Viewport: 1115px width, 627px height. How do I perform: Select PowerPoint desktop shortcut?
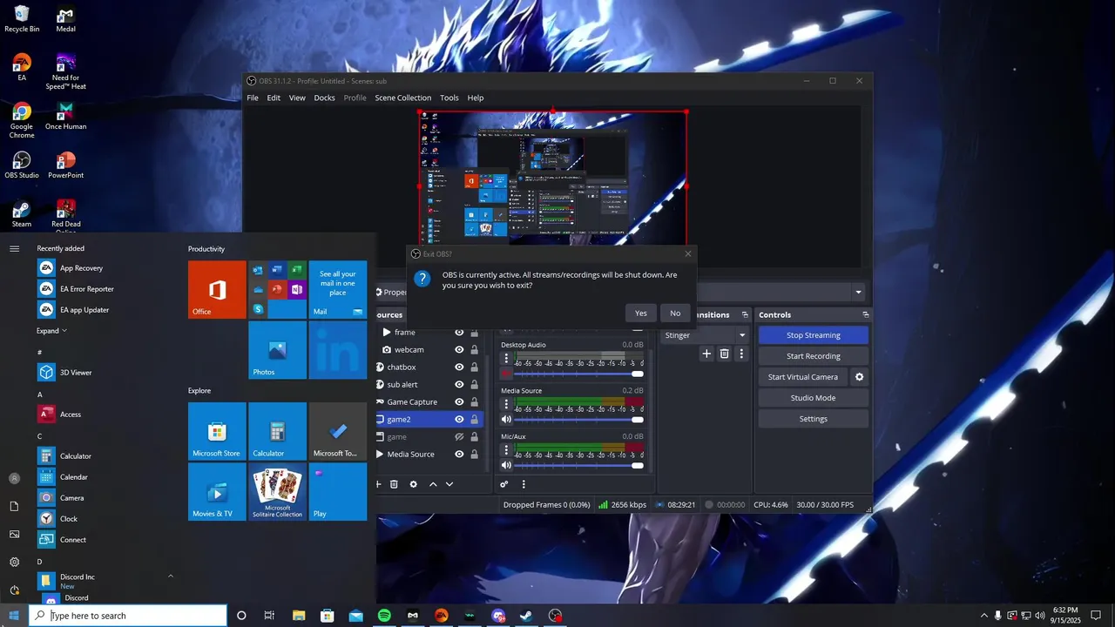(x=65, y=165)
